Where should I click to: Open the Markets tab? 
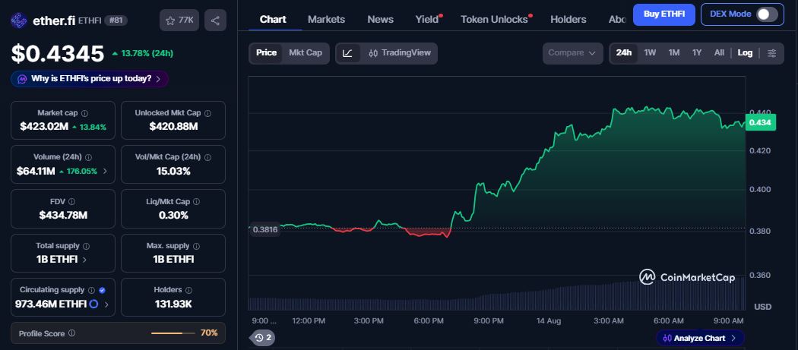coord(326,19)
